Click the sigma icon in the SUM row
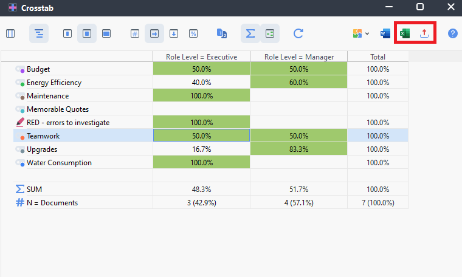This screenshot has height=277, width=462. [19, 189]
